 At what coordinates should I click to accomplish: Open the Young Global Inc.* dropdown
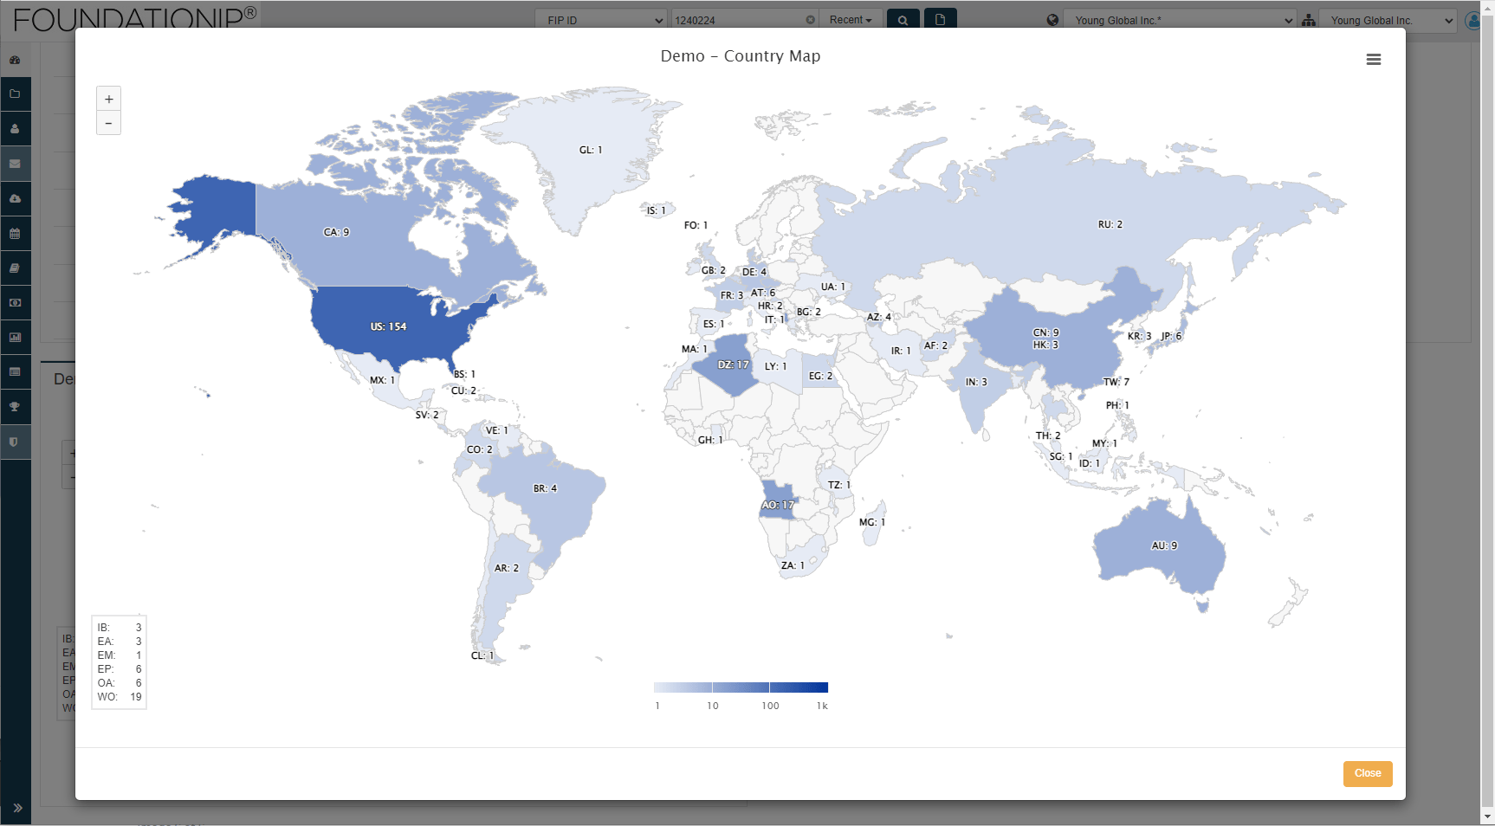coord(1180,20)
